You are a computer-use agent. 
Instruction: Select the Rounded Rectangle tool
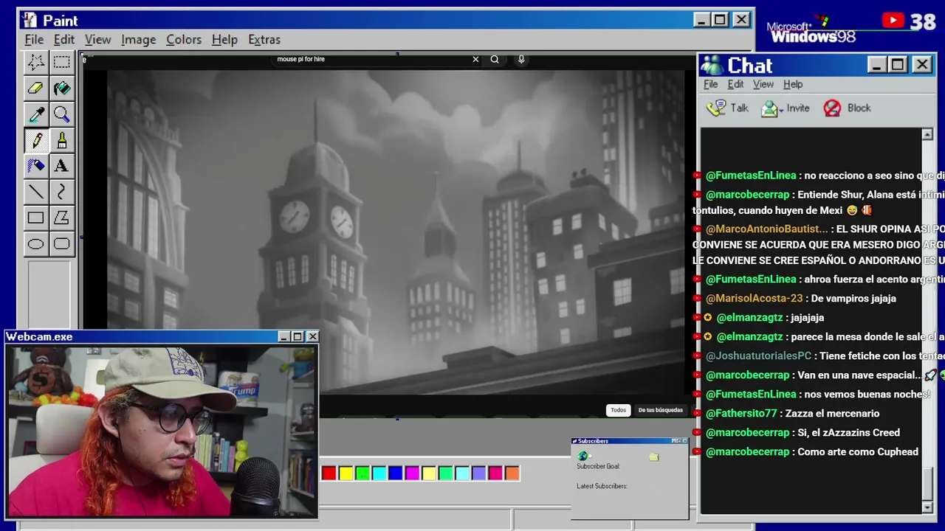[x=61, y=243]
